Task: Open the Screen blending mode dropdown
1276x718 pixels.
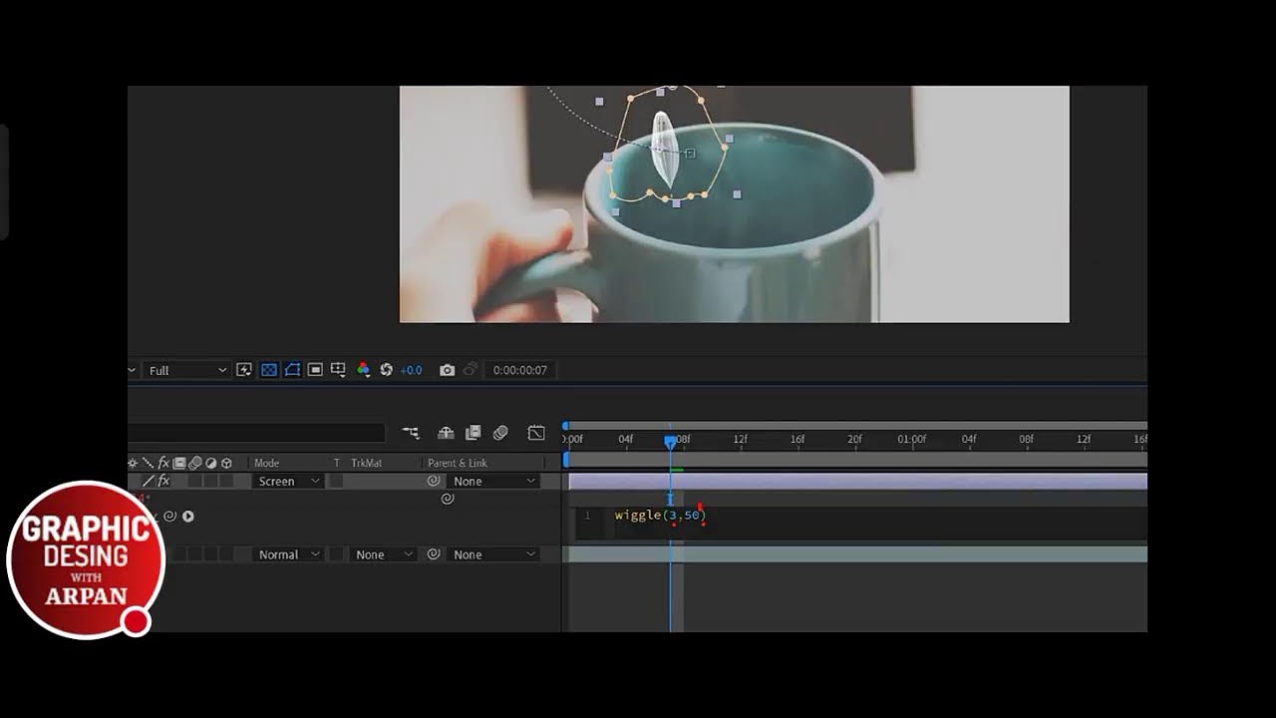Action: pos(287,481)
